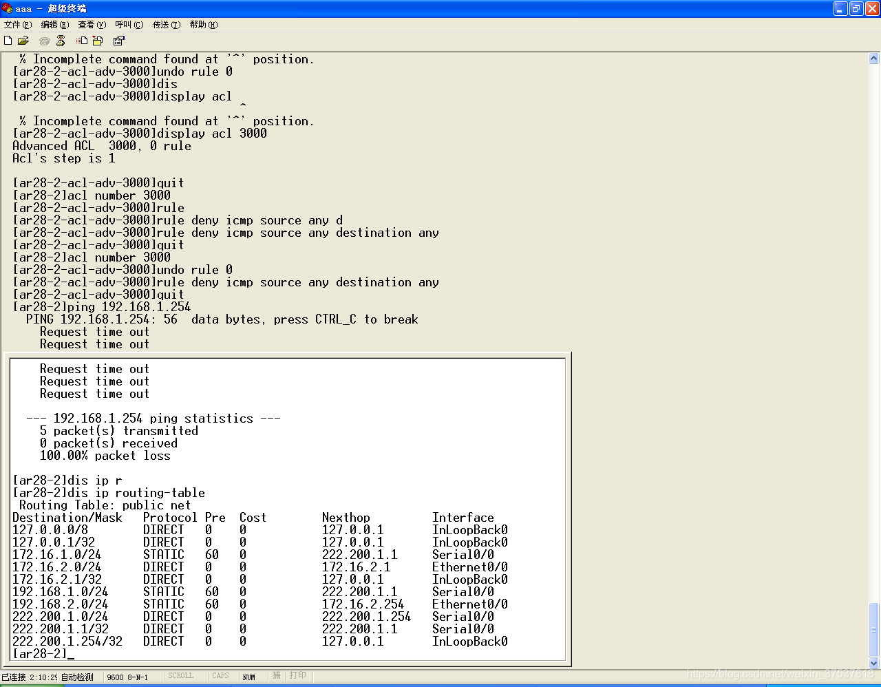Viewport: 881px width, 687px height.
Task: Click the Open file toolbar icon
Action: (23, 41)
